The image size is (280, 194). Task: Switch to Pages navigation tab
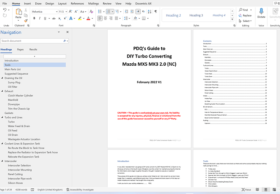point(20,50)
